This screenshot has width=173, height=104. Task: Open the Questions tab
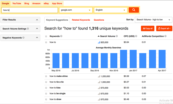pyautogui.click(x=99, y=20)
